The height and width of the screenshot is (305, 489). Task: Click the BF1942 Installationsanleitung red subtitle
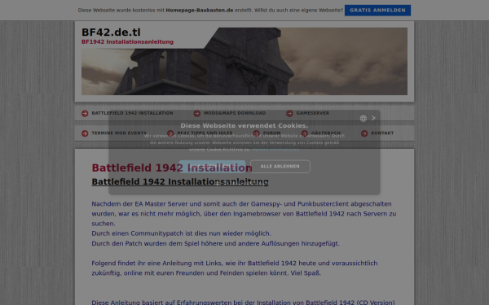coord(127,42)
